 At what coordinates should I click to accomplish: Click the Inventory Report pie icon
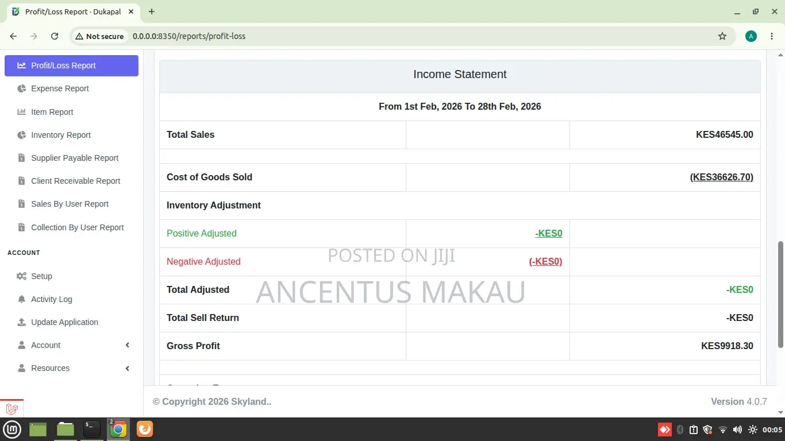(x=21, y=135)
